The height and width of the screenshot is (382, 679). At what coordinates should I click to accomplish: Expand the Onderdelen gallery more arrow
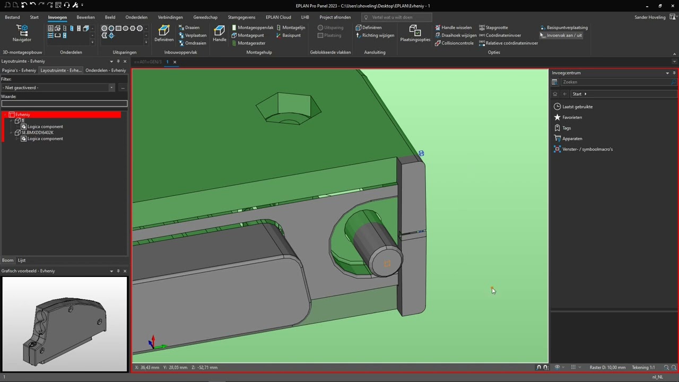92,42
